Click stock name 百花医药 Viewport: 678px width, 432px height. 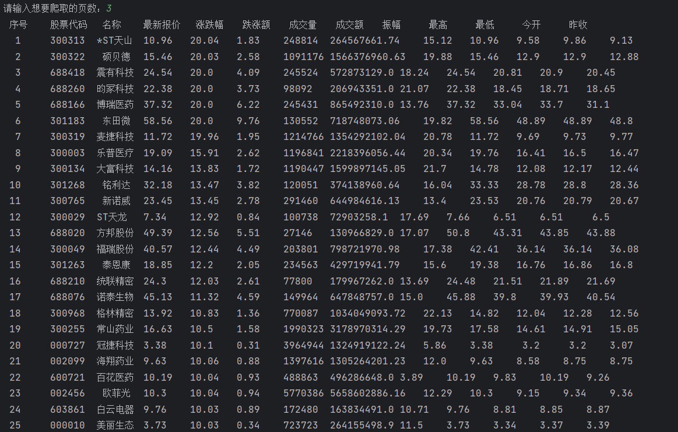(x=115, y=378)
